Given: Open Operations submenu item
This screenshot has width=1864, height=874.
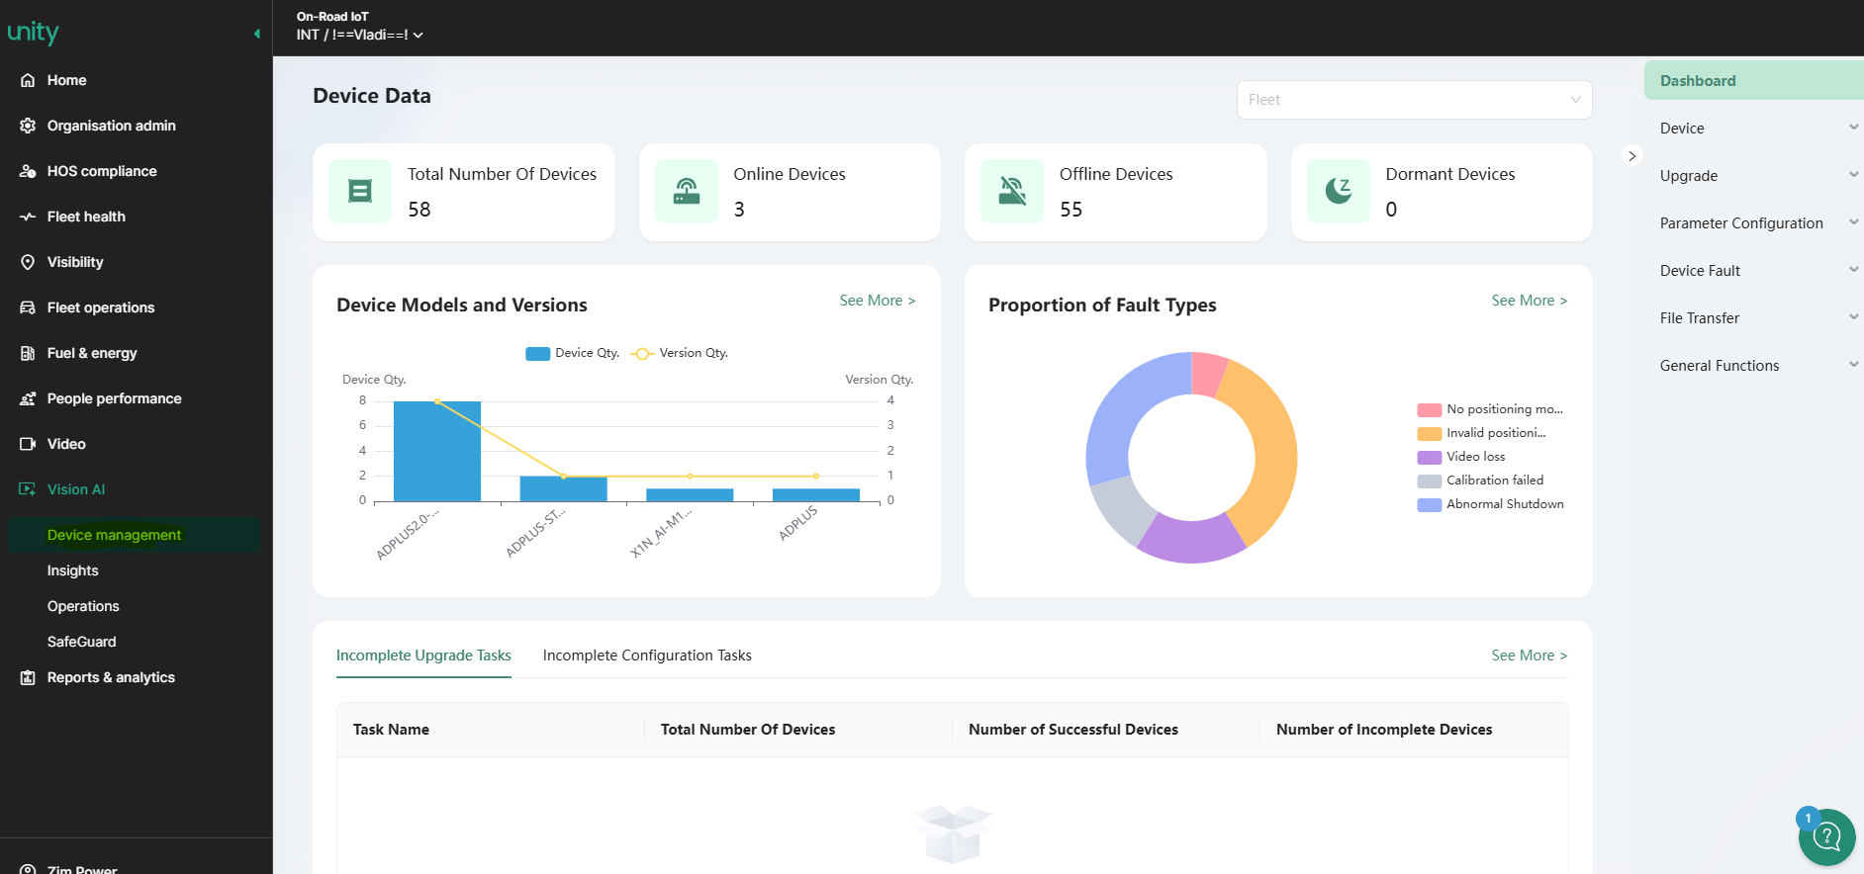Looking at the screenshot, I should (83, 606).
